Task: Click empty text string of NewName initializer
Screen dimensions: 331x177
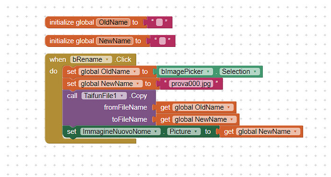Action: pyautogui.click(x=162, y=41)
